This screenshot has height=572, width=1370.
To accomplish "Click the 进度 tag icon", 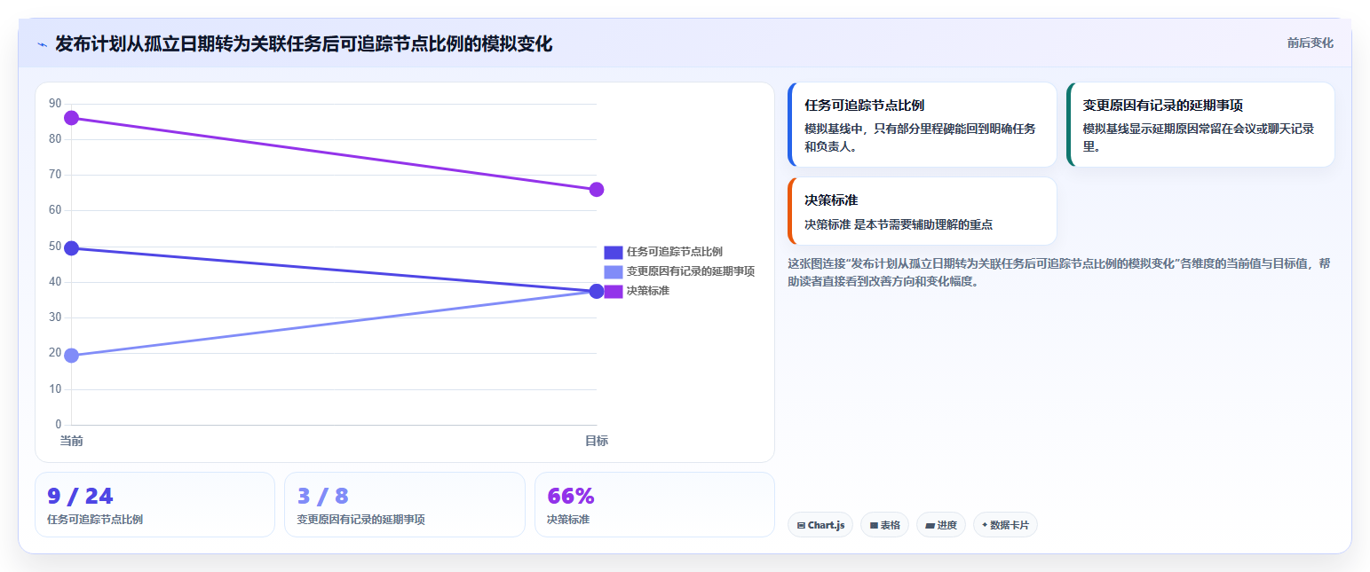I will coord(930,526).
